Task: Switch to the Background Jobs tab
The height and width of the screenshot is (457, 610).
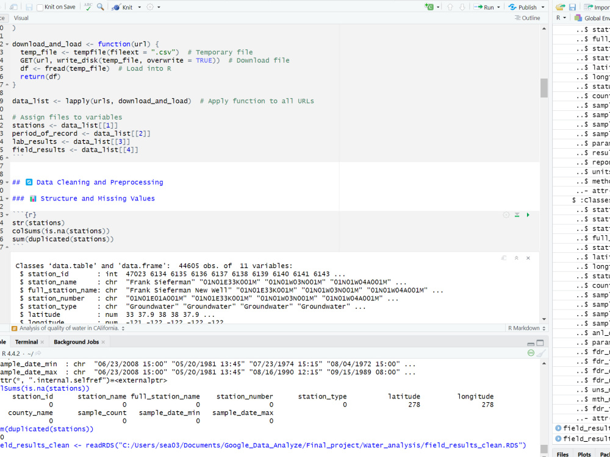Action: pos(76,342)
